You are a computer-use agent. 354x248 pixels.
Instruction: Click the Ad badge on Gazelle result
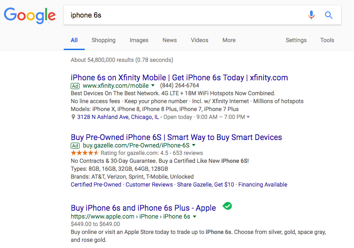coord(75,146)
